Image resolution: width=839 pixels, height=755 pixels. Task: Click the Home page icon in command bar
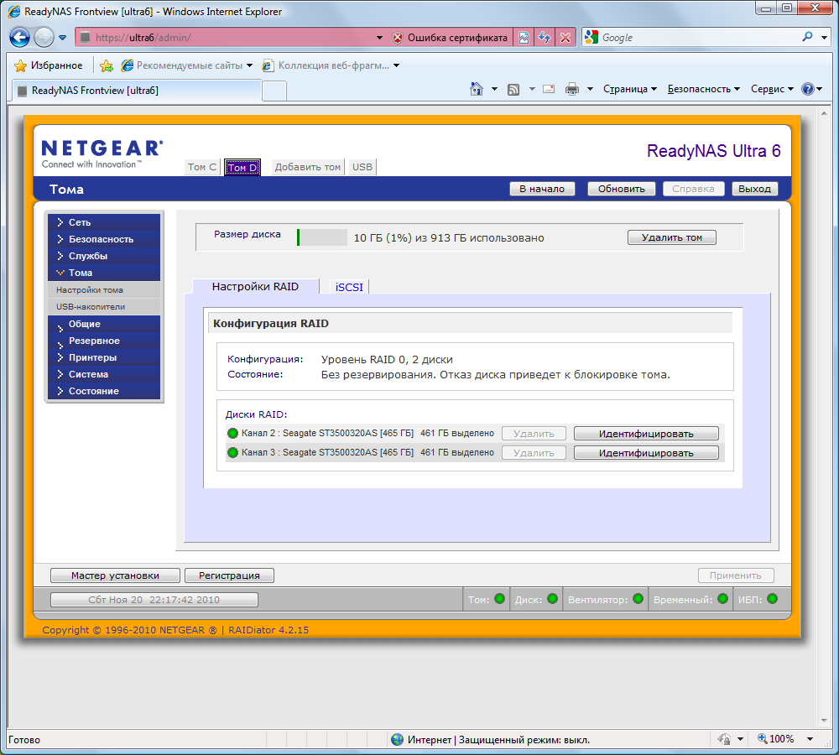click(x=477, y=89)
